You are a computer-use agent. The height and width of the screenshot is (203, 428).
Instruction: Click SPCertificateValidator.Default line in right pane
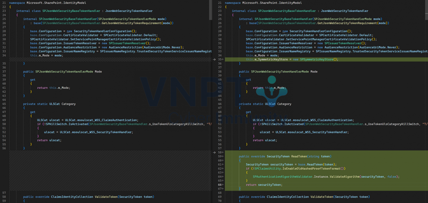[x=309, y=35]
